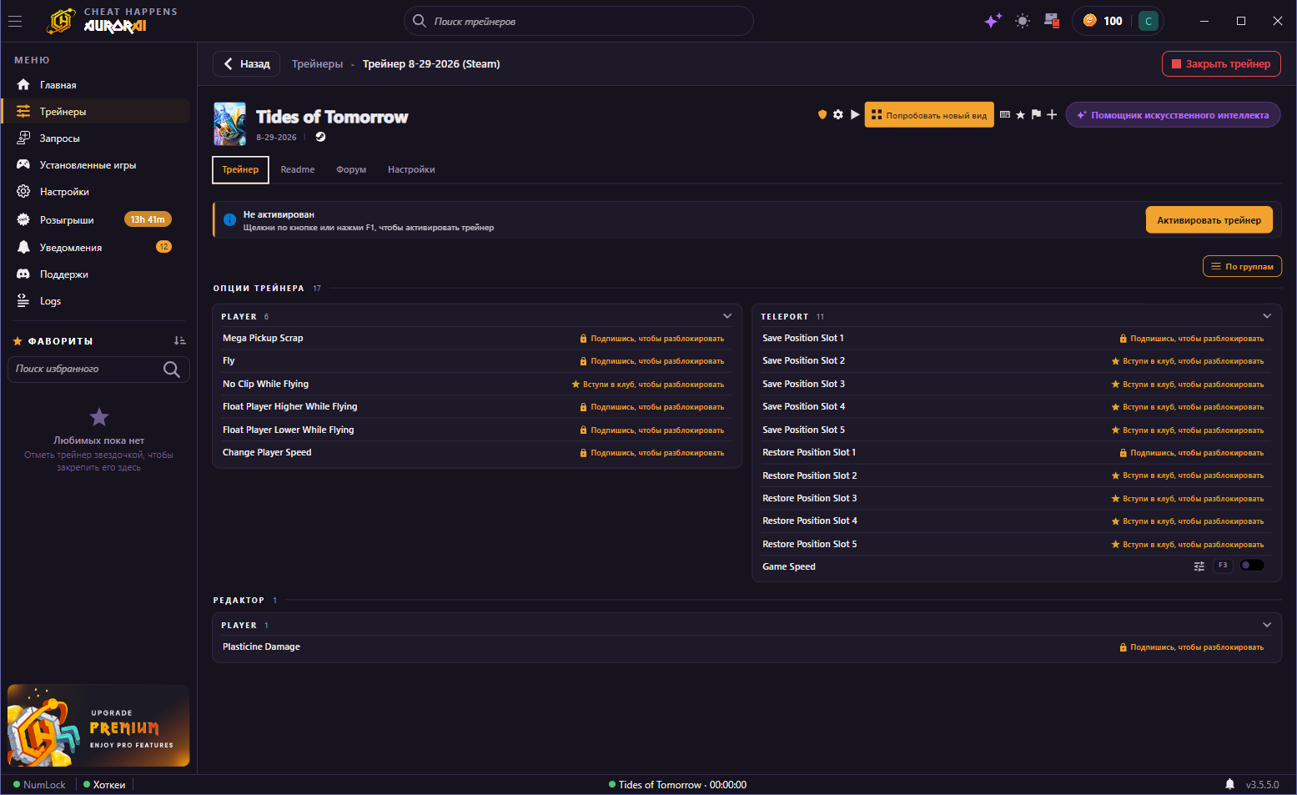Screen dimensions: 1297x795
Task: Open the Game Speed adjustment sliders icon
Action: 1199,566
